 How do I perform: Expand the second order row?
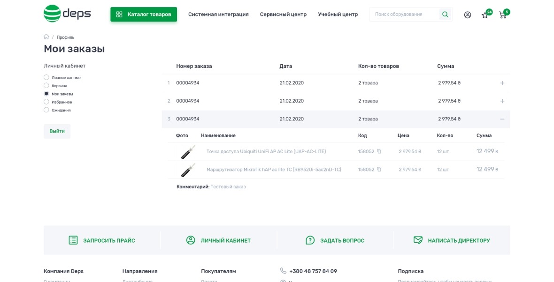(502, 101)
